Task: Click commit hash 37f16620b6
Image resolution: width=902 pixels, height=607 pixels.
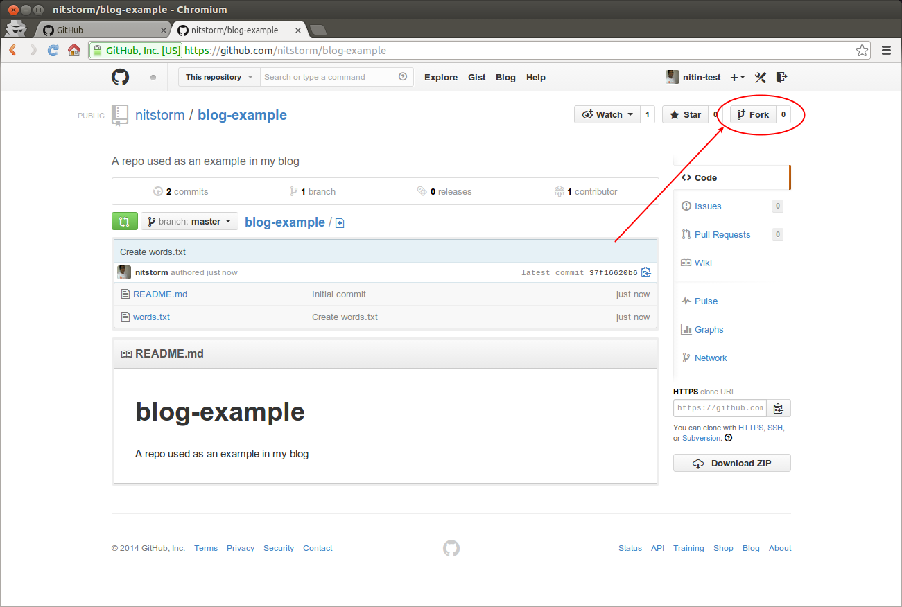Action: pyautogui.click(x=614, y=273)
